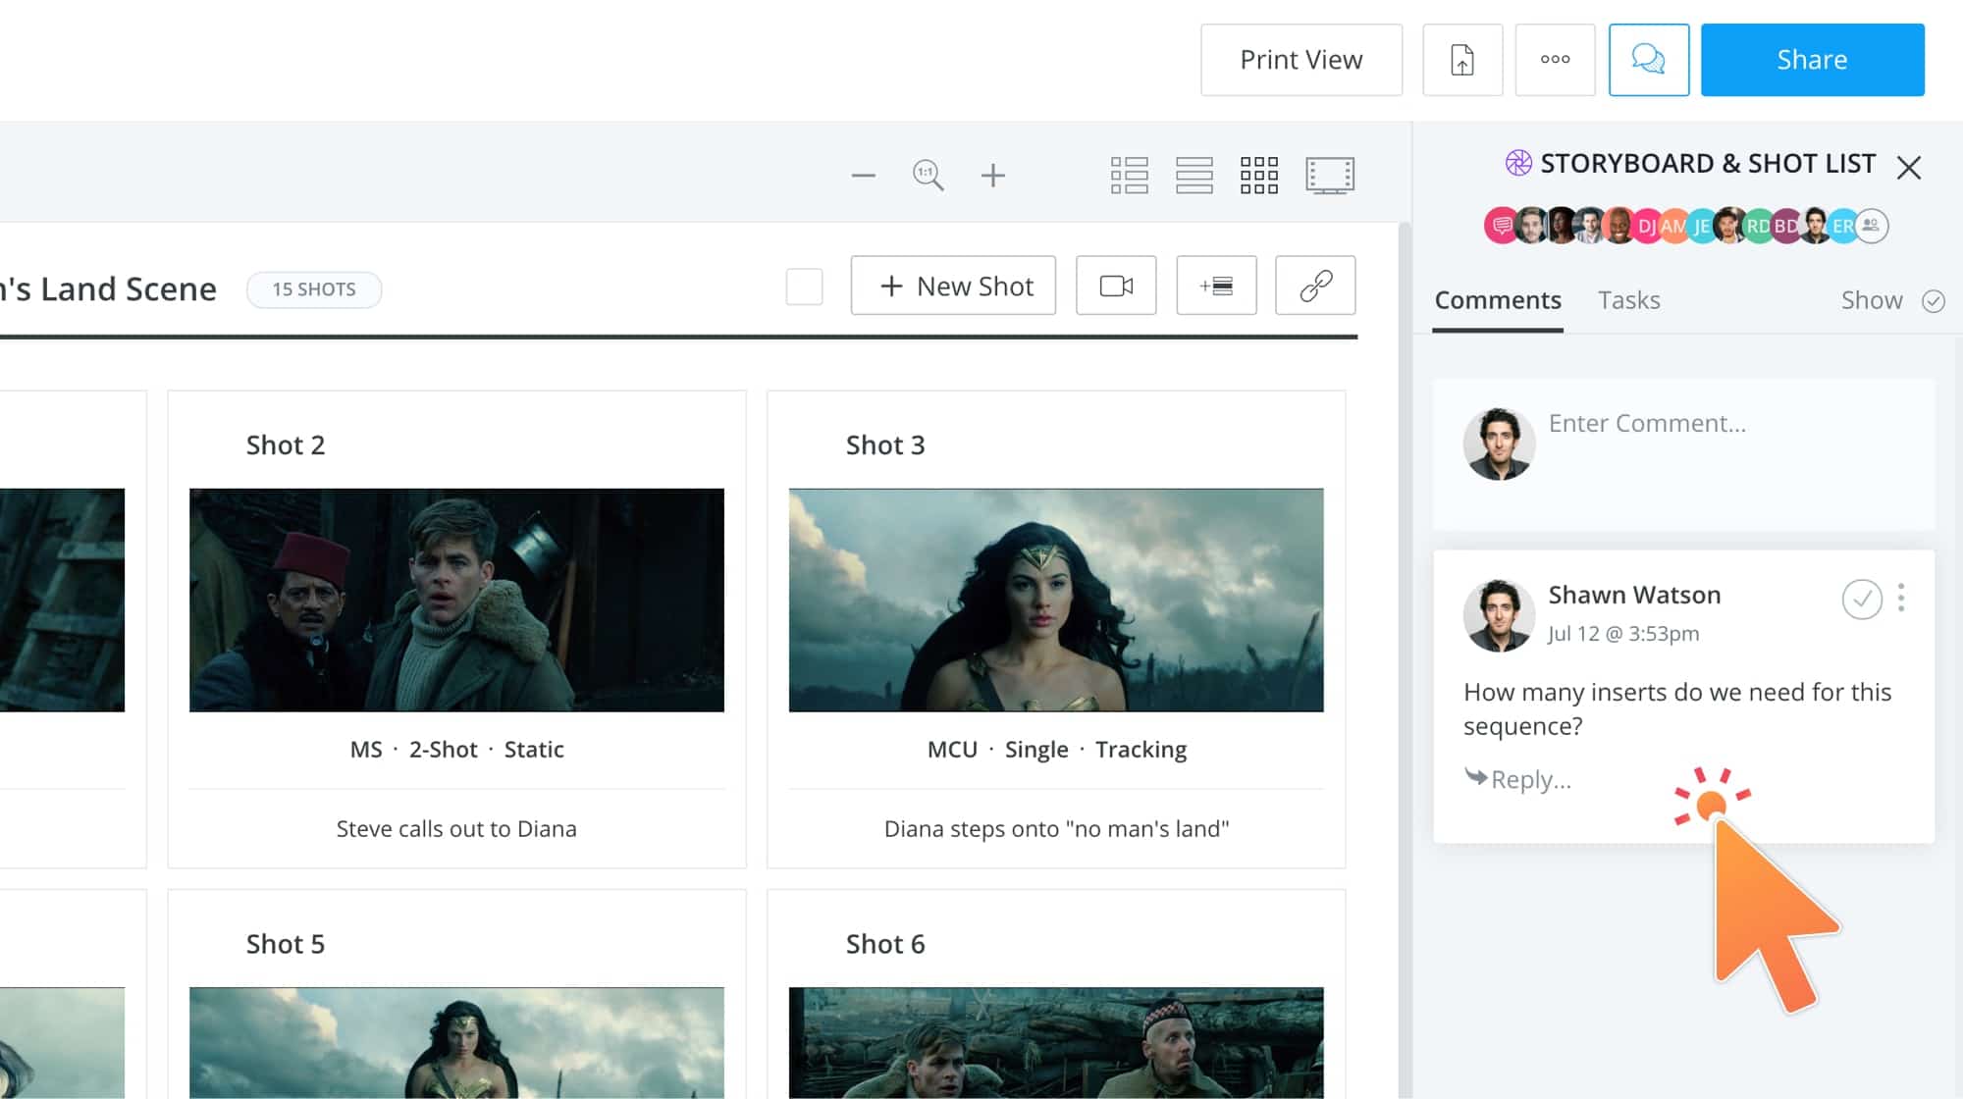
Task: Expand the comment options menu
Action: click(x=1902, y=598)
